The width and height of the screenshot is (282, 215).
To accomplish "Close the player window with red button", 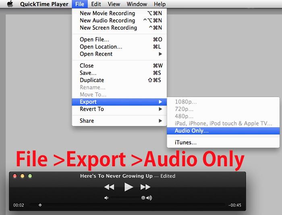I will (15, 176).
